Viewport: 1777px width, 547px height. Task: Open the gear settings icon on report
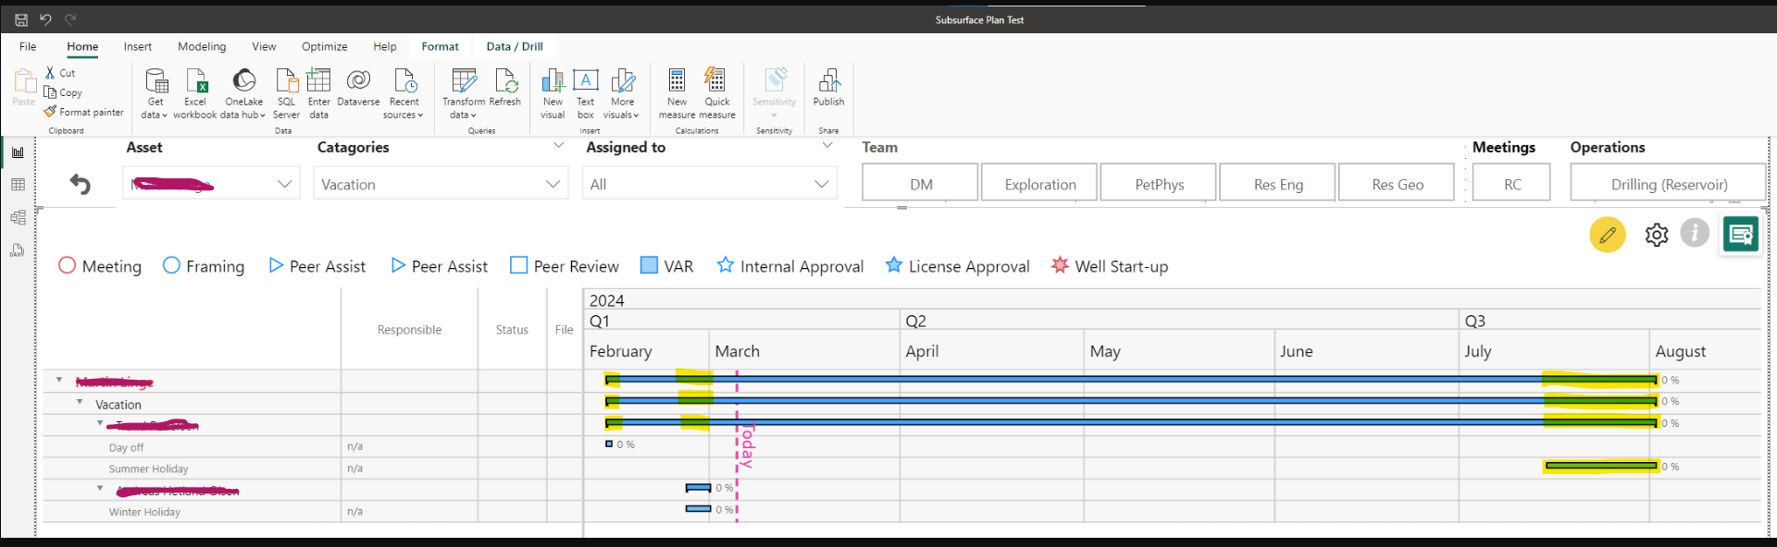(x=1657, y=235)
